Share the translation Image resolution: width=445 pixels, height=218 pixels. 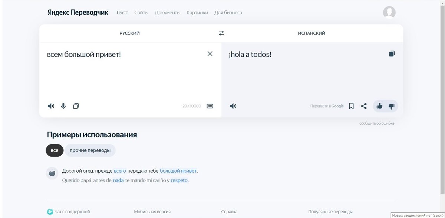point(364,106)
